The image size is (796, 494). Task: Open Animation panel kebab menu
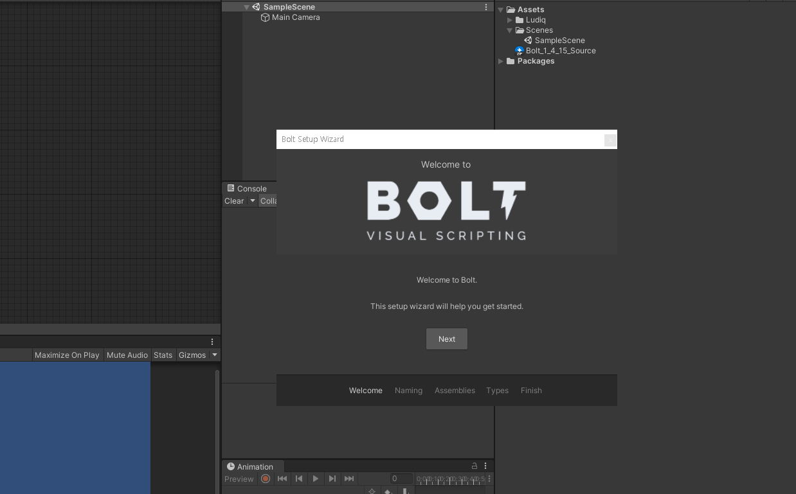point(485,466)
